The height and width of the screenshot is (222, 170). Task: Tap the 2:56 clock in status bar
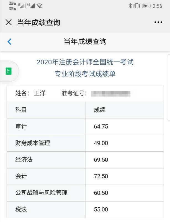point(157,6)
